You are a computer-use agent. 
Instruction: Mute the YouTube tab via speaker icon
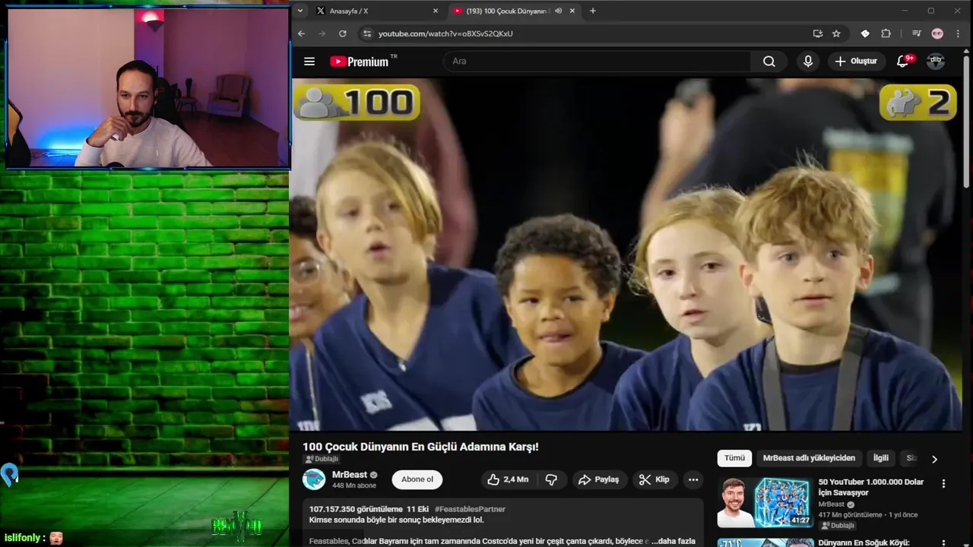558,11
